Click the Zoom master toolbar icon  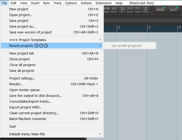[122, 10]
